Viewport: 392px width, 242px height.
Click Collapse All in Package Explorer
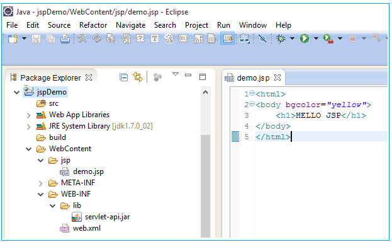pyautogui.click(x=123, y=78)
